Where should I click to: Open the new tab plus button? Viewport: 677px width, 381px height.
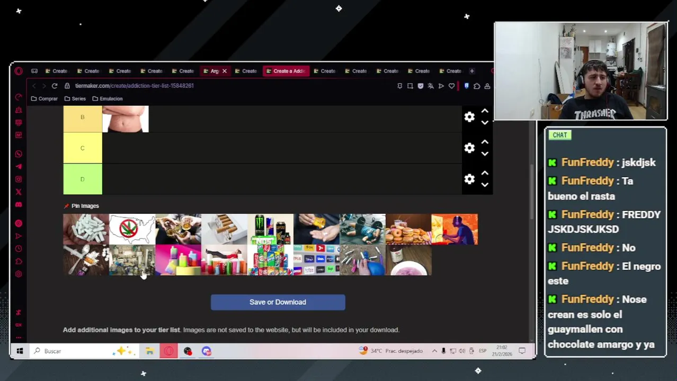click(x=471, y=71)
